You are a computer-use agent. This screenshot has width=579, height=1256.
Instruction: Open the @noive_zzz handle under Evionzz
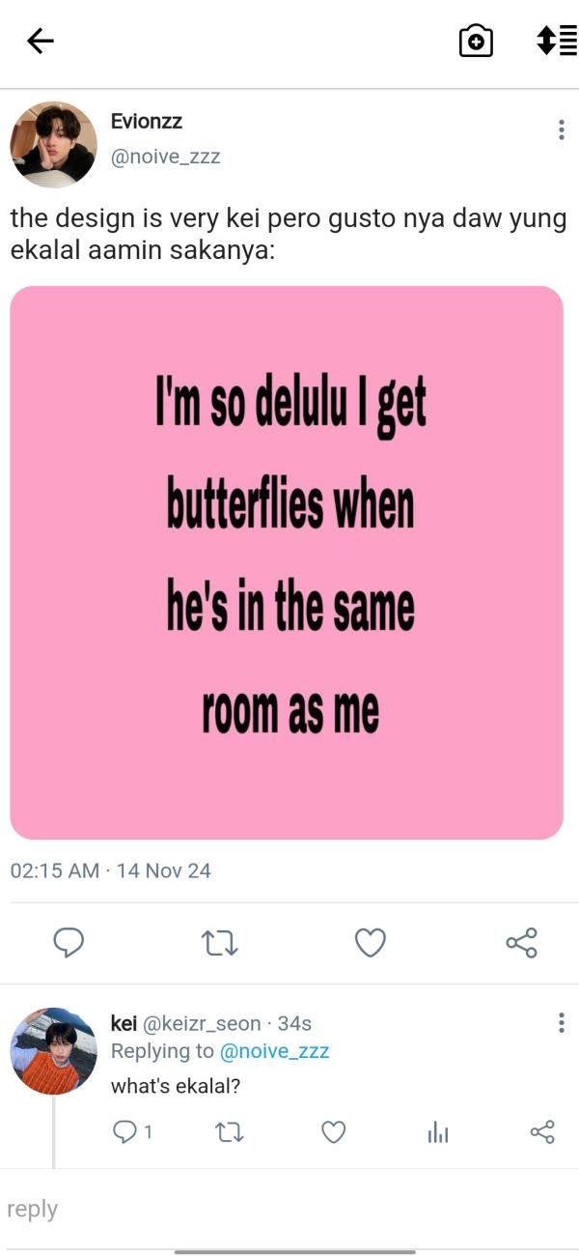[165, 157]
